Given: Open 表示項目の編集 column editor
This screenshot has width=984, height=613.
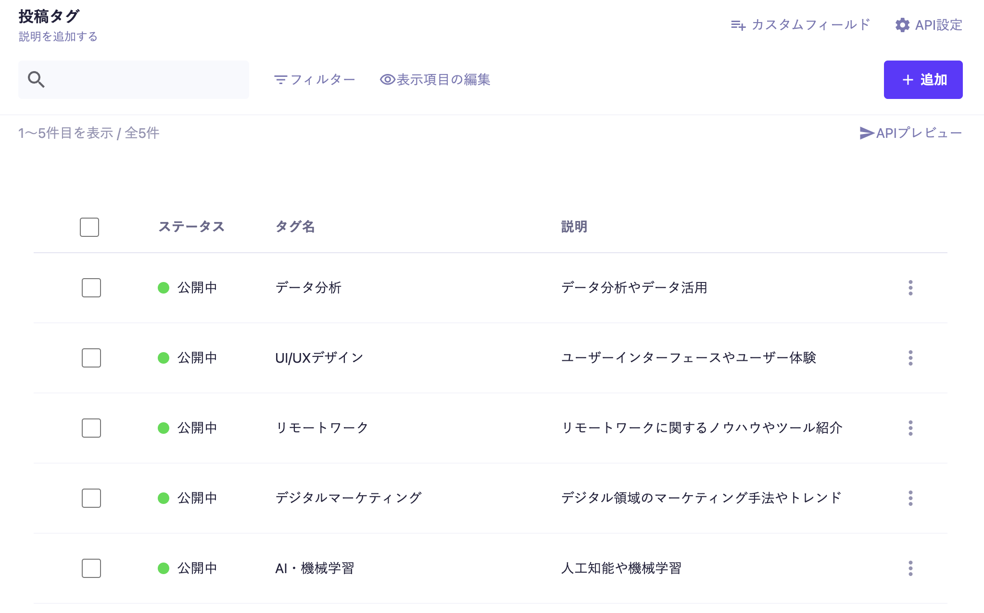Looking at the screenshot, I should pyautogui.click(x=435, y=80).
